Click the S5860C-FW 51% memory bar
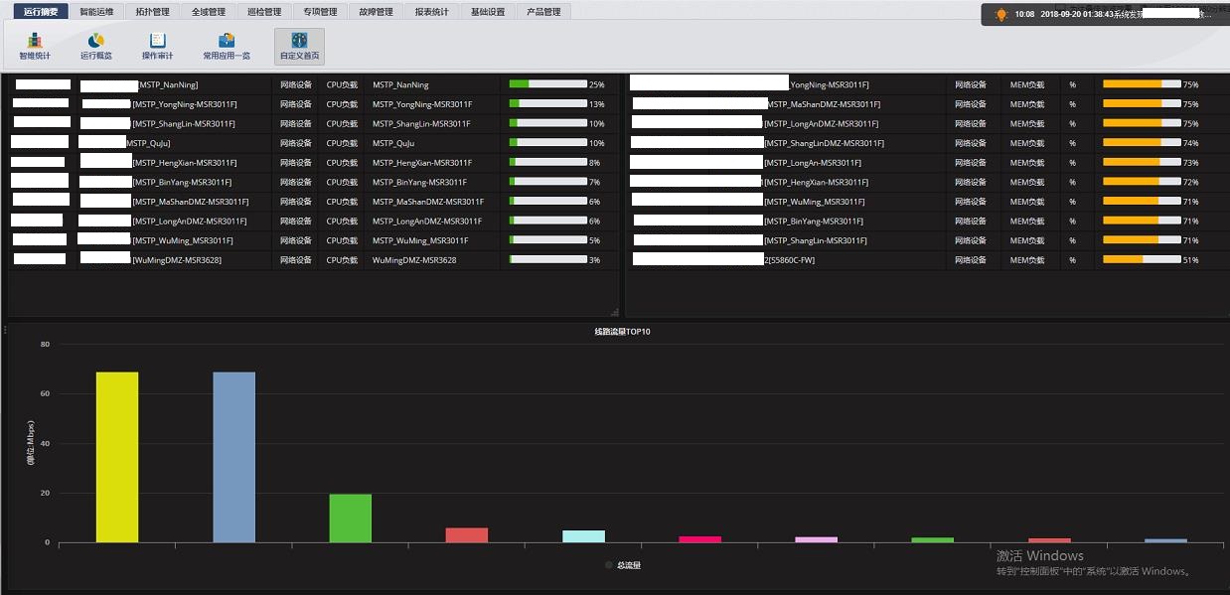1230x595 pixels. [1141, 260]
